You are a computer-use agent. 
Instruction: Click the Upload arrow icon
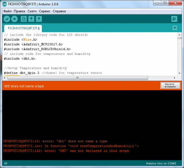pyautogui.click(x=15, y=19)
